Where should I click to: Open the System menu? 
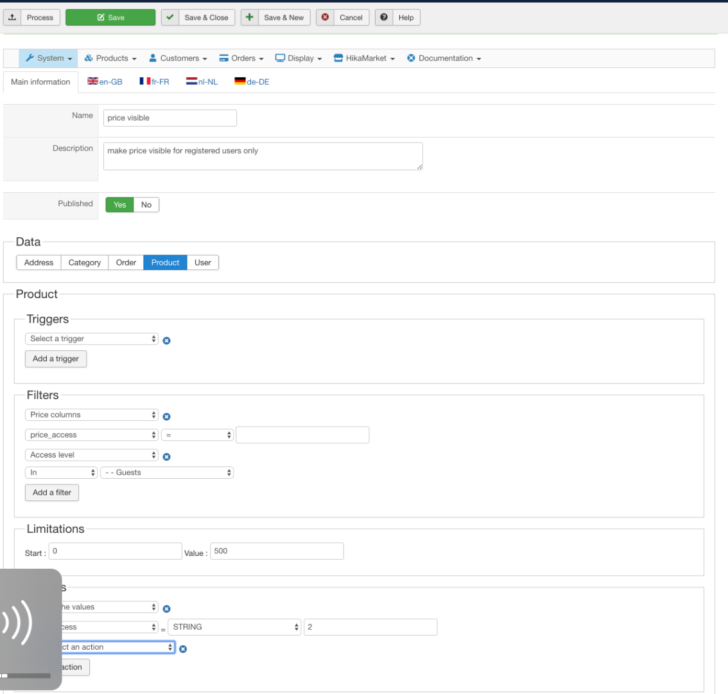point(48,58)
